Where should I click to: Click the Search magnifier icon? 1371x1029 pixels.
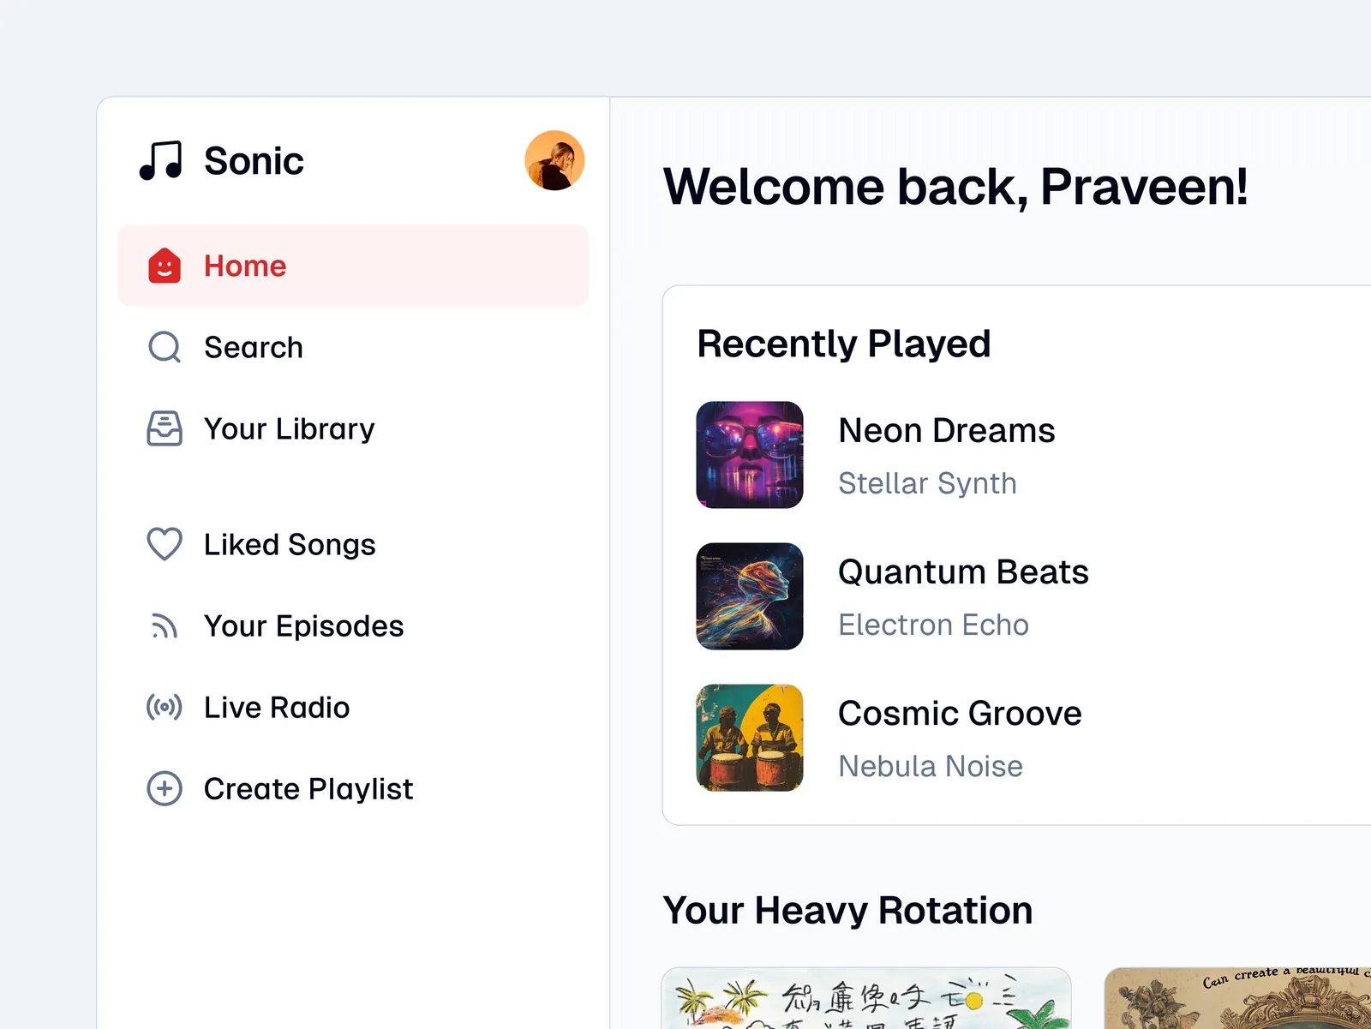165,347
